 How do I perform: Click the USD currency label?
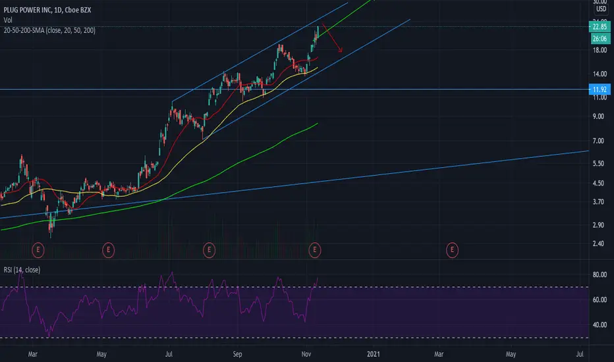(601, 9)
